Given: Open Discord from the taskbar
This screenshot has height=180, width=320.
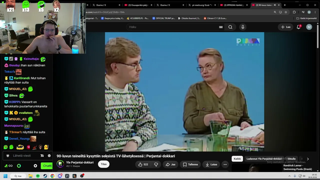Looking at the screenshot, I should (x=60, y=176).
